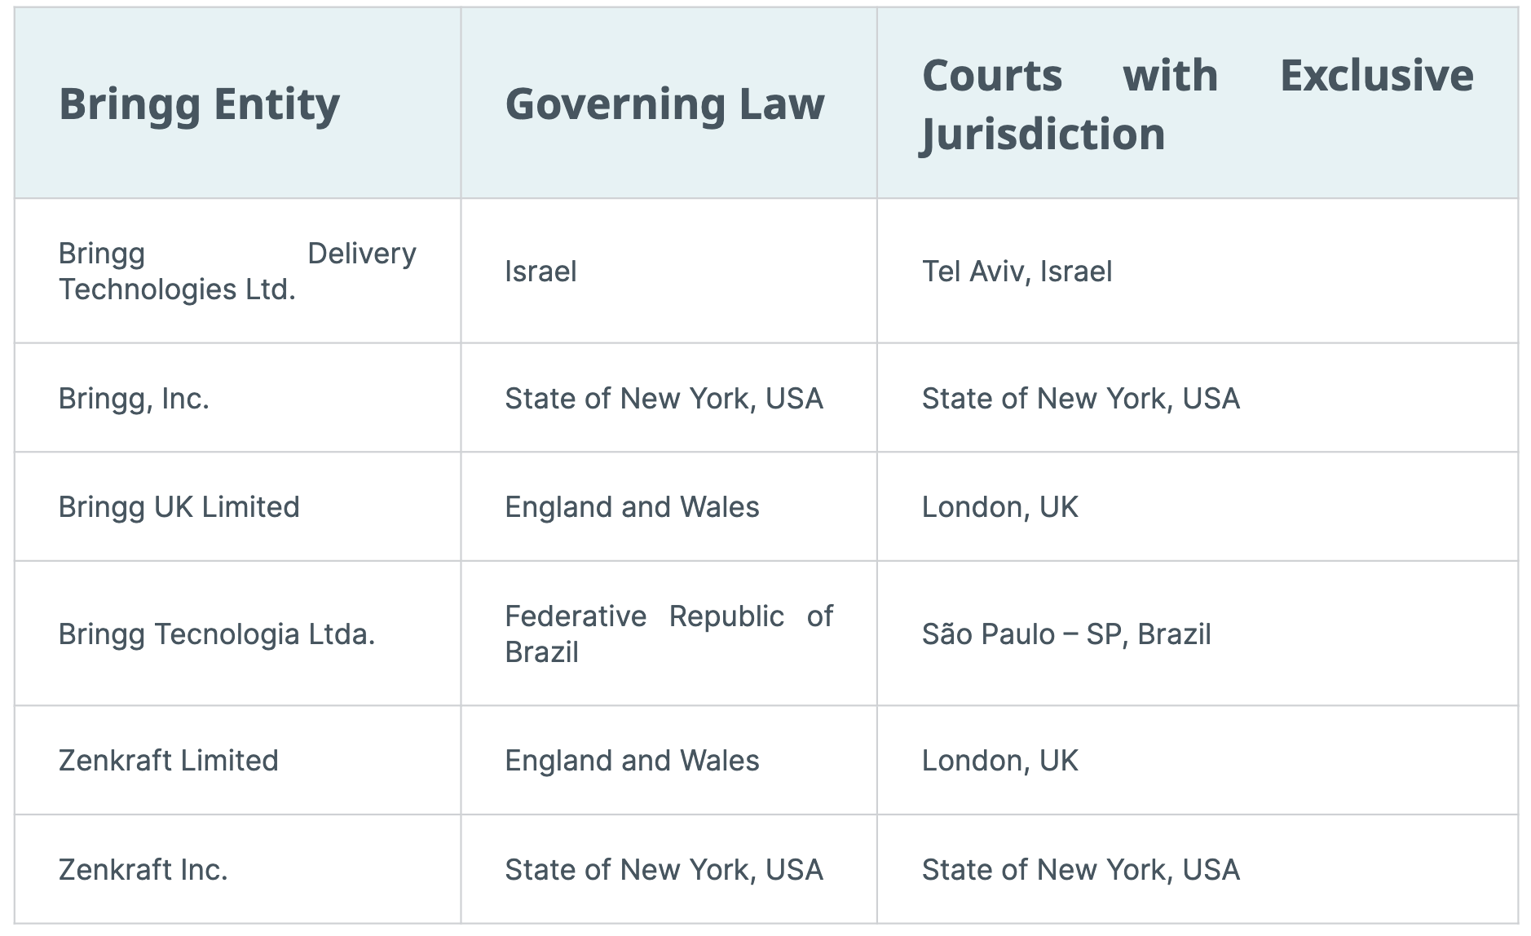The width and height of the screenshot is (1531, 936).
Task: Click the Israel governing law cell
Action: click(x=540, y=272)
